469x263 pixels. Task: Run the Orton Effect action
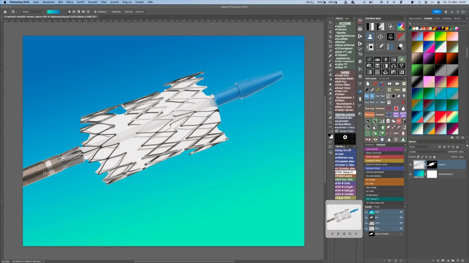343,85
